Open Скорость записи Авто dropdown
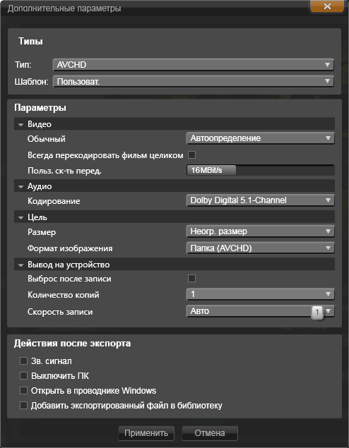Image resolution: width=349 pixels, height=448 pixels. point(260,311)
